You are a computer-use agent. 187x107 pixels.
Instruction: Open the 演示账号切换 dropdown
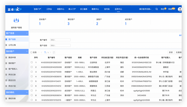145,9
